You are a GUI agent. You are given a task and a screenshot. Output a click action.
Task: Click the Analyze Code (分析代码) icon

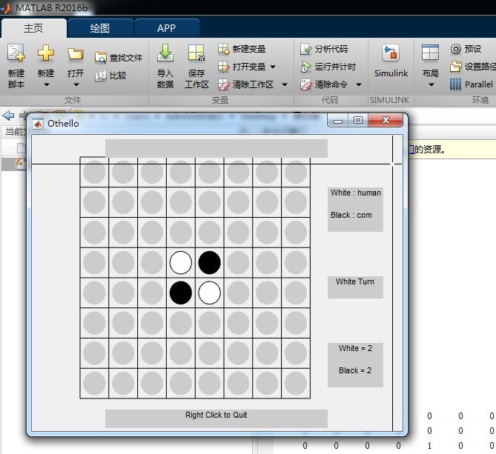(x=306, y=49)
